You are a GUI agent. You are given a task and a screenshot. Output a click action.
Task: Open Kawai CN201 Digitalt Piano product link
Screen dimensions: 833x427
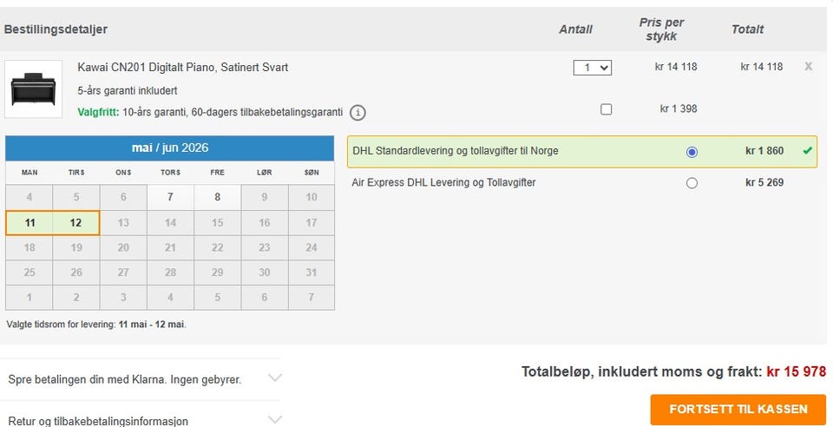click(x=183, y=68)
